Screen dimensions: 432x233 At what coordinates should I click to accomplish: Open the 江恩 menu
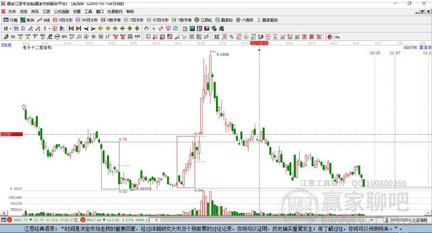(x=46, y=11)
